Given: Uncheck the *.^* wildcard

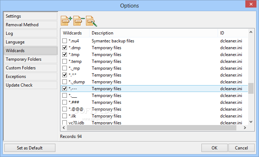Looking at the screenshot, I should pyautogui.click(x=65, y=75).
